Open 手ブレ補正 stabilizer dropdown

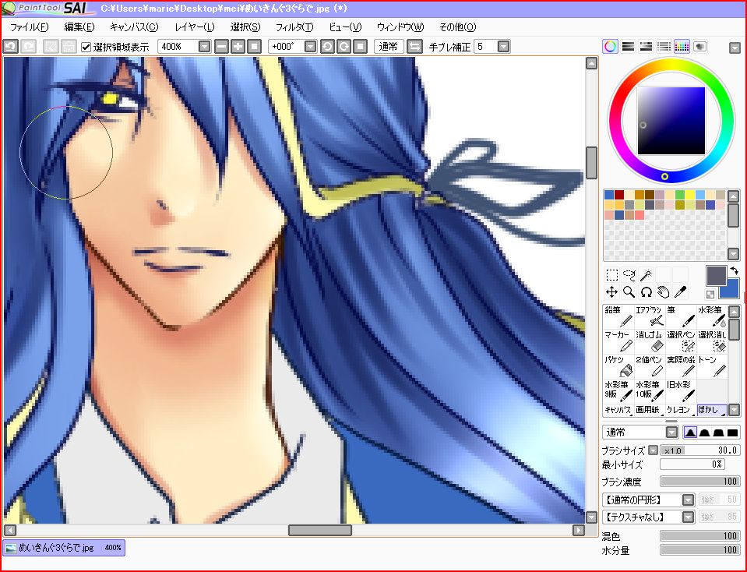pyautogui.click(x=503, y=47)
